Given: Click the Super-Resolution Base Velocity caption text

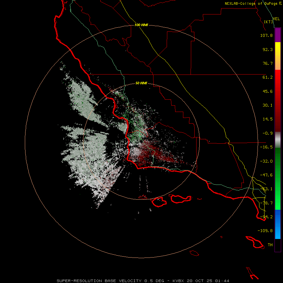Looking at the screenshot, I should [x=143, y=281].
